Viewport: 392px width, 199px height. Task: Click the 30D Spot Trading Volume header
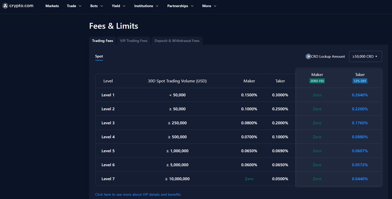point(177,81)
